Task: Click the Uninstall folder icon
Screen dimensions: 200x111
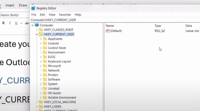Action: pyautogui.click(x=45, y=88)
